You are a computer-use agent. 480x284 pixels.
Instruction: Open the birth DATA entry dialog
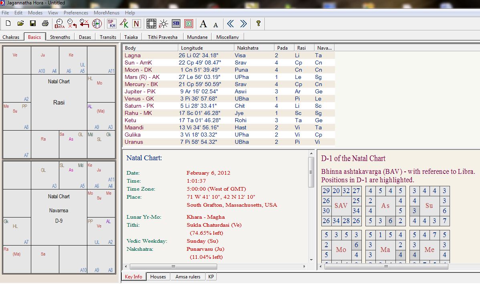pos(59,24)
